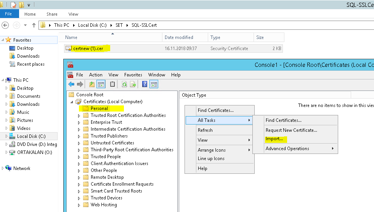The height and width of the screenshot is (212, 374).
Task: Open the Action menu in MMC
Action: tap(96, 75)
